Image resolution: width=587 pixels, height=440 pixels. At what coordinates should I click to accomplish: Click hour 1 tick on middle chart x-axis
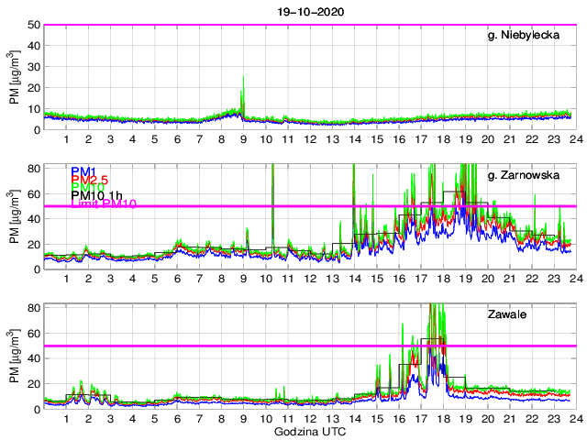click(66, 280)
